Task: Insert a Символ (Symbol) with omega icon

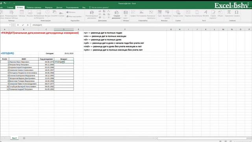Action: pos(237,13)
